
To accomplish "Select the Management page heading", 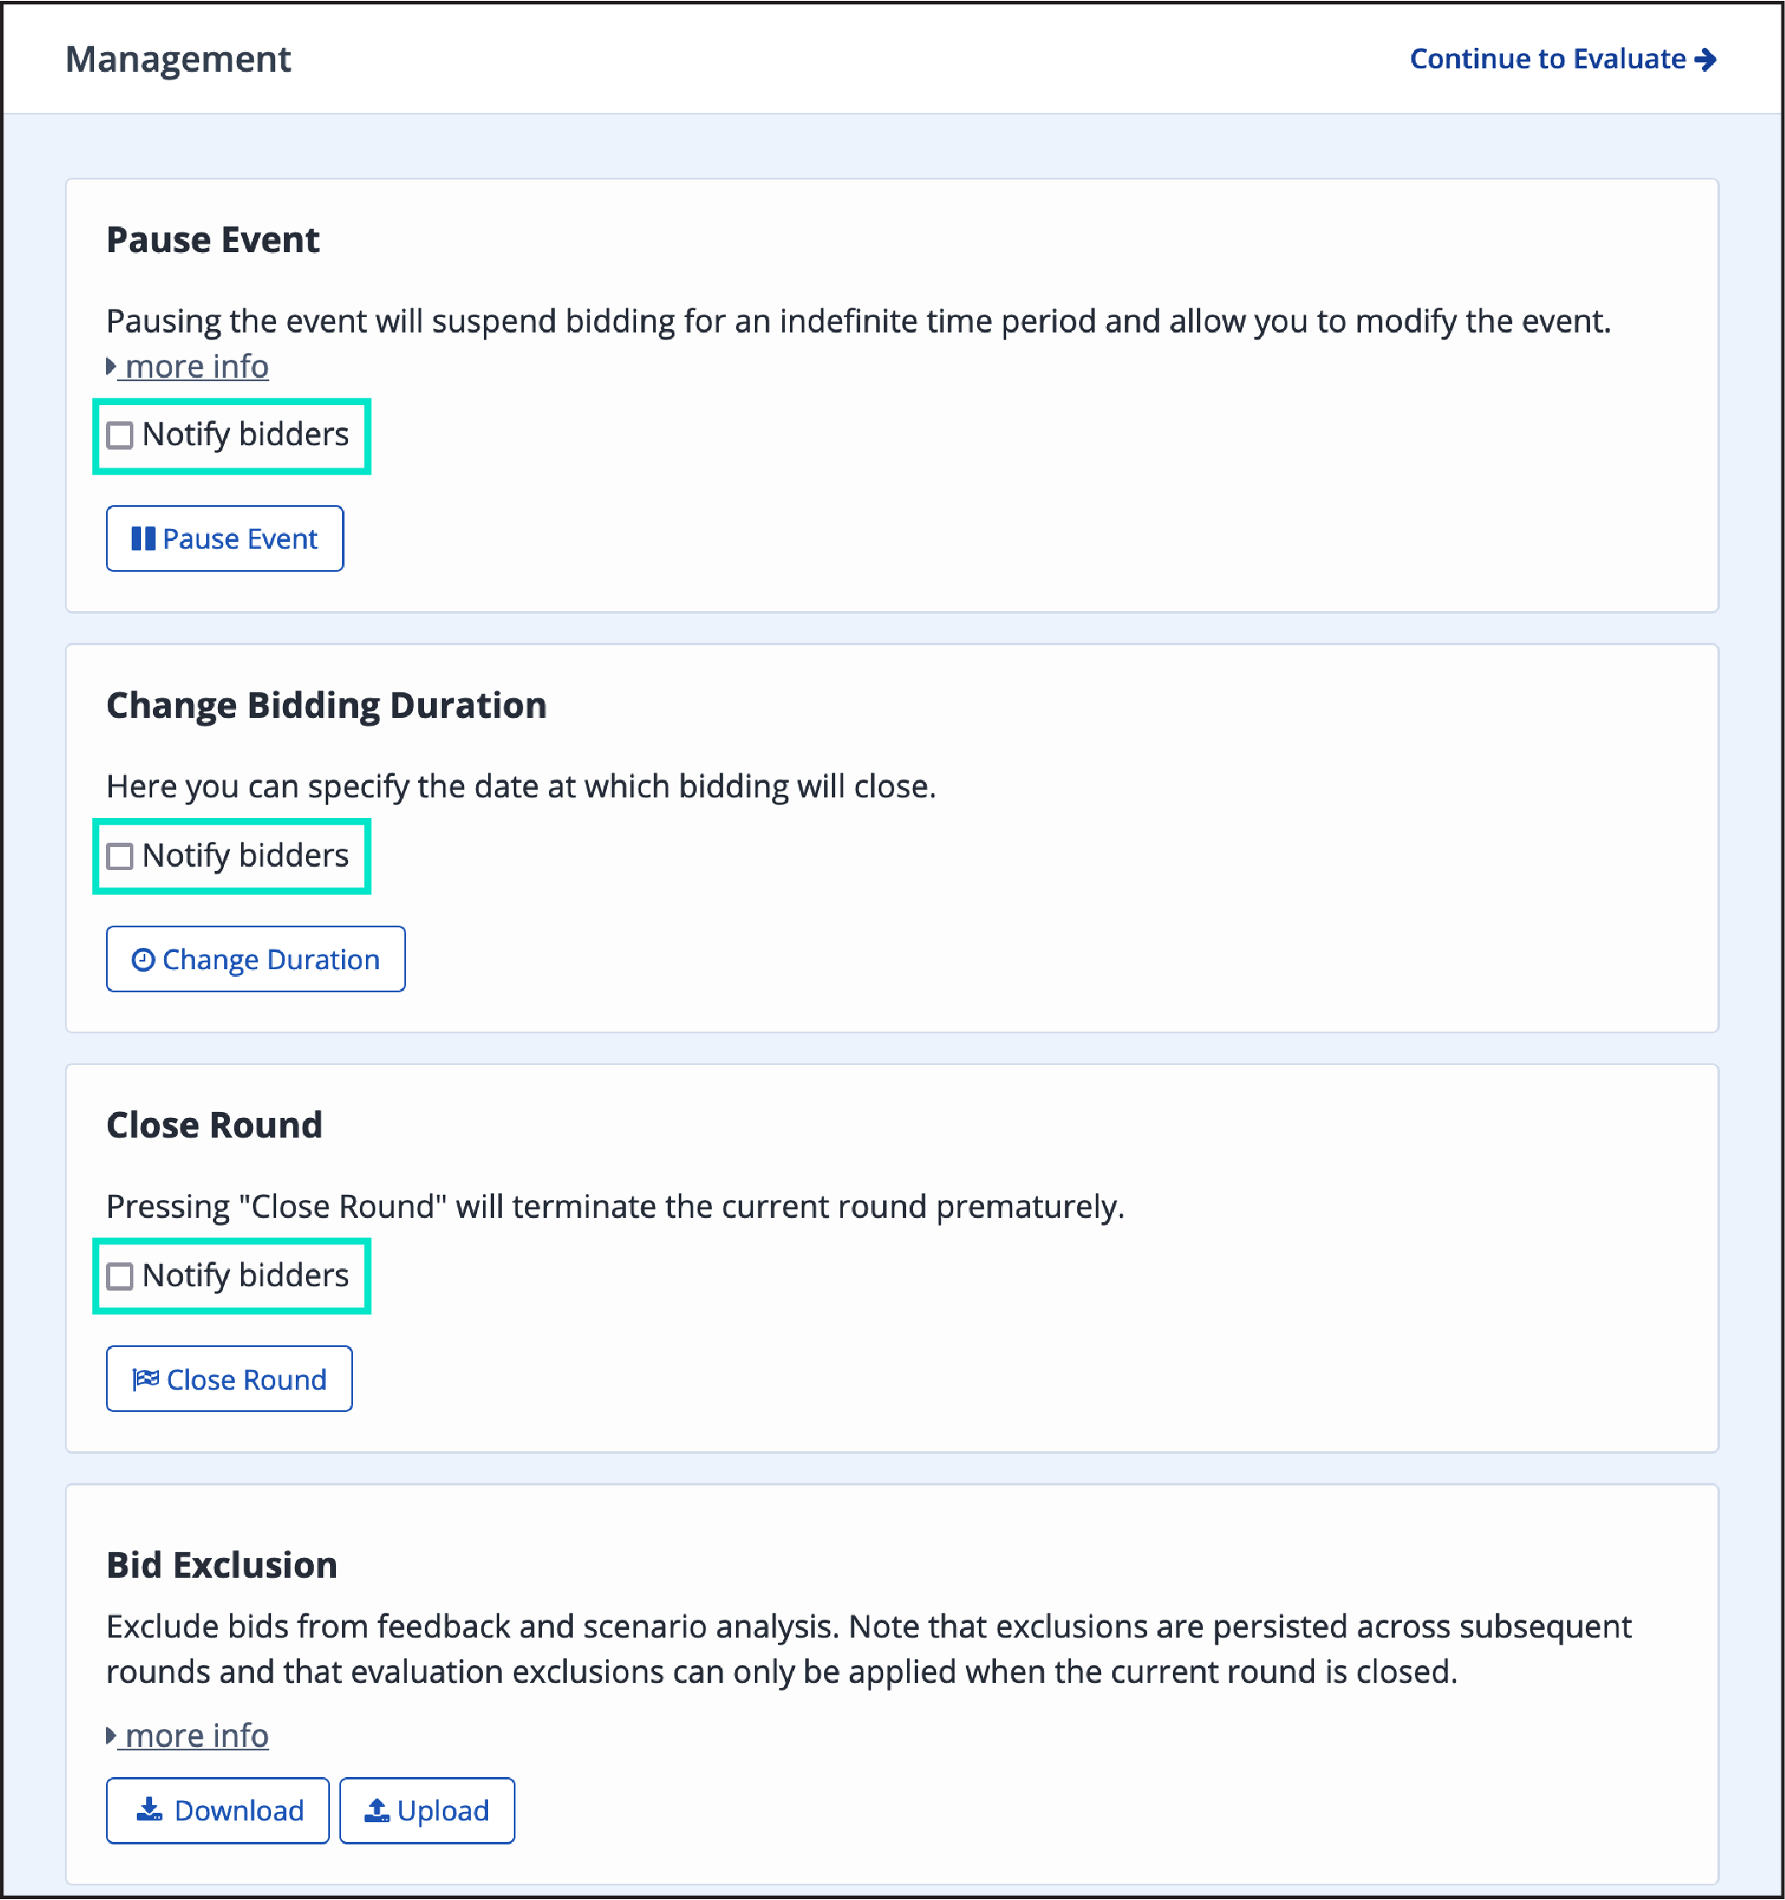I will [x=178, y=59].
